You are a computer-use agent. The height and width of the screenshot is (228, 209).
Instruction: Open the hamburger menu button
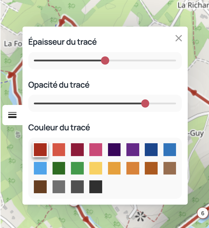(12, 115)
